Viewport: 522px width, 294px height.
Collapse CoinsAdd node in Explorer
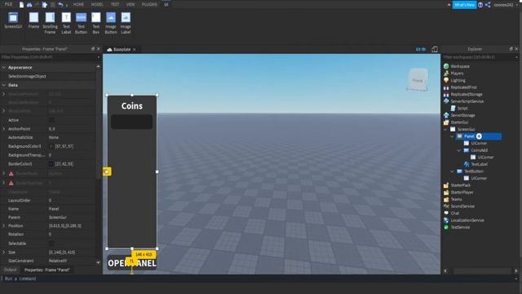coord(458,150)
